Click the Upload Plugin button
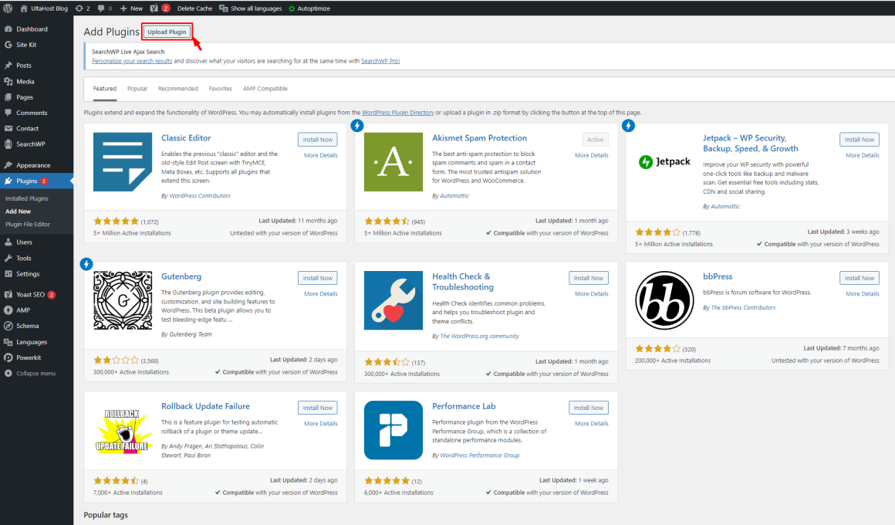The width and height of the screenshot is (895, 525). click(x=167, y=32)
